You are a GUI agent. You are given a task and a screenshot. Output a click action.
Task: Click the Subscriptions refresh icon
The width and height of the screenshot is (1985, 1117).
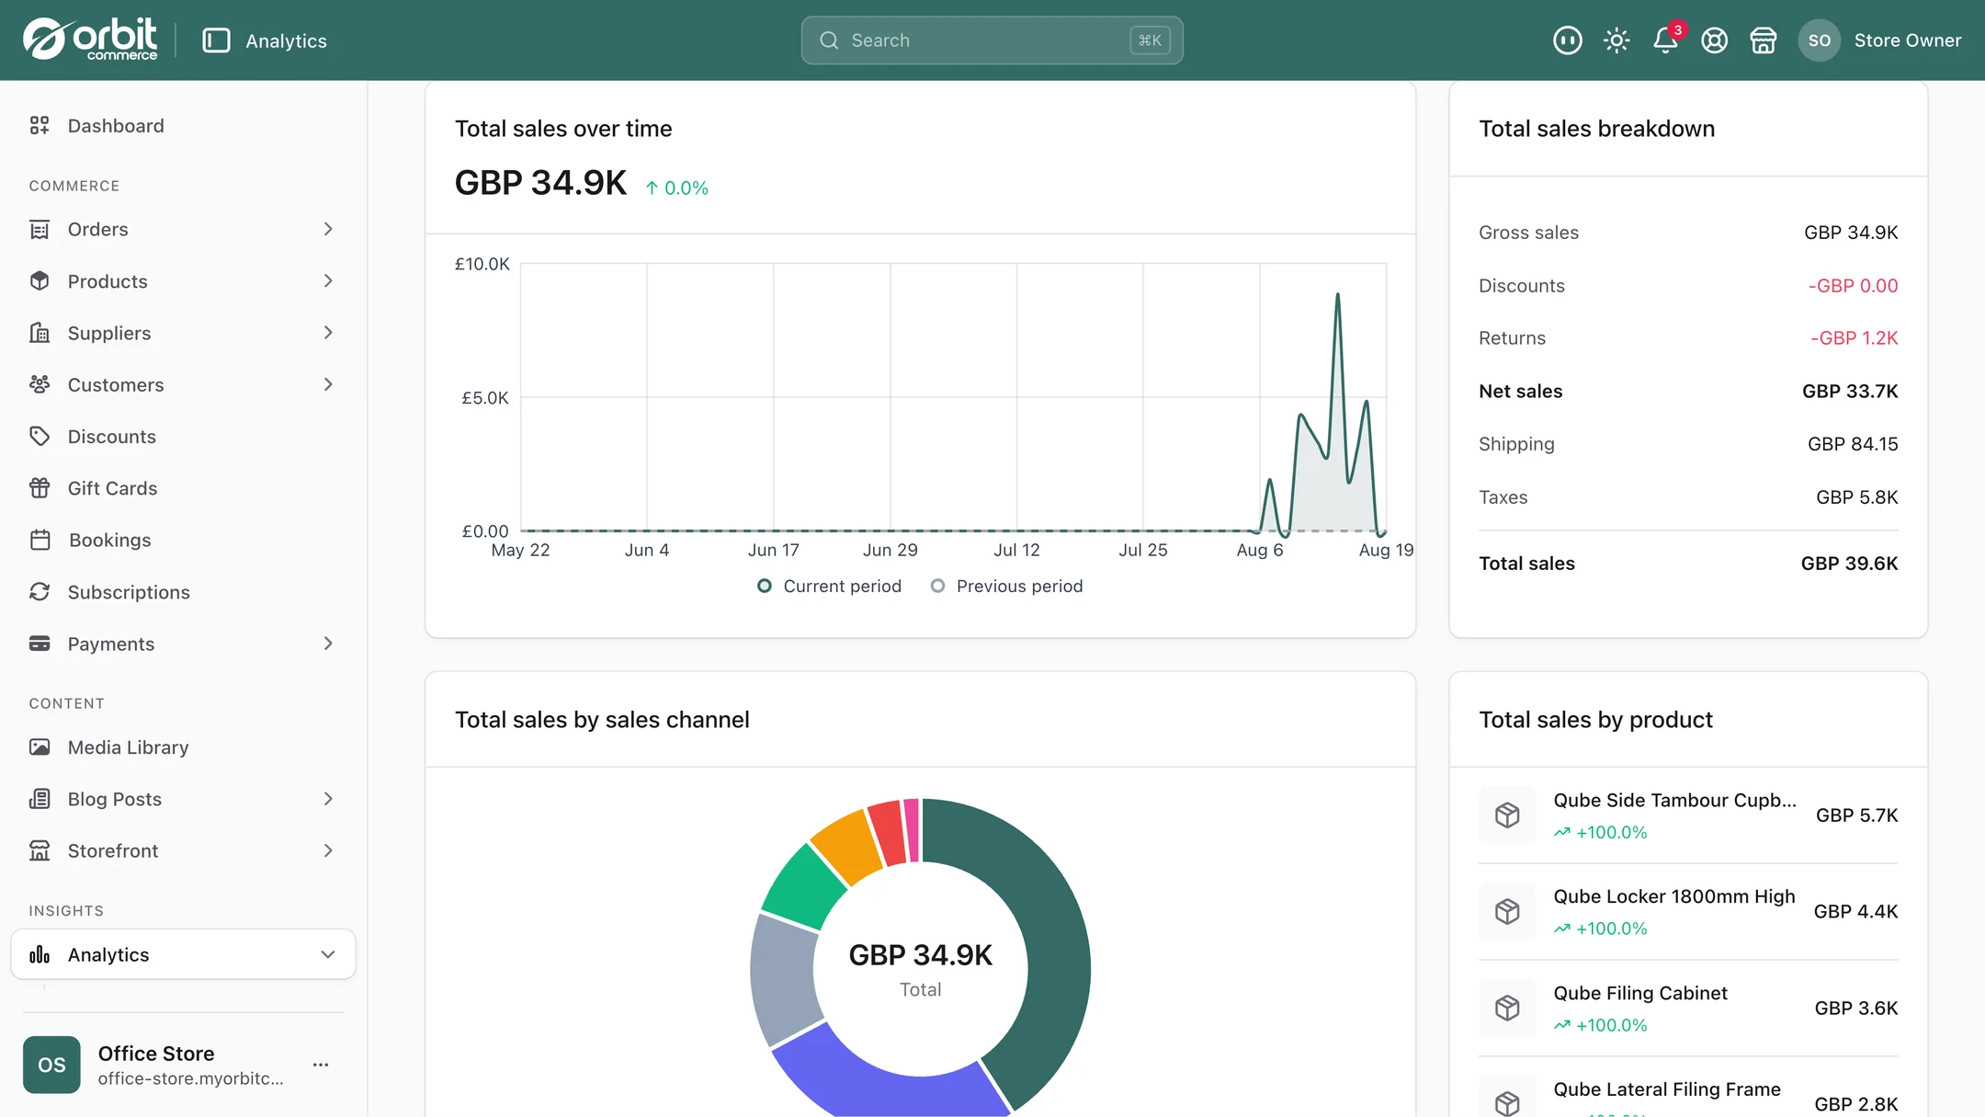pos(40,592)
